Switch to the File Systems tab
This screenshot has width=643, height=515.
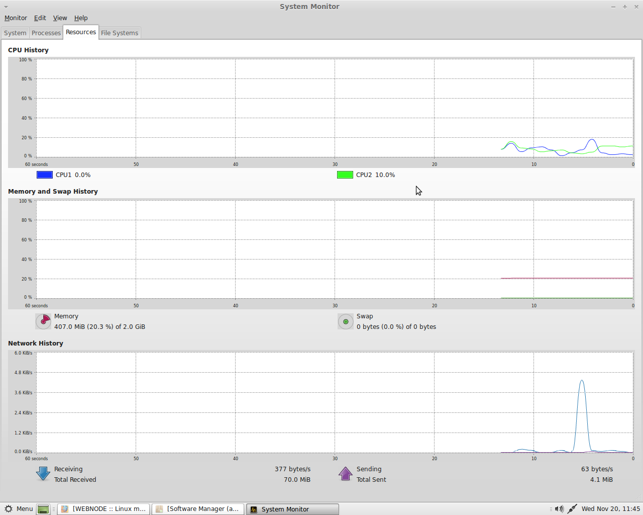[120, 33]
